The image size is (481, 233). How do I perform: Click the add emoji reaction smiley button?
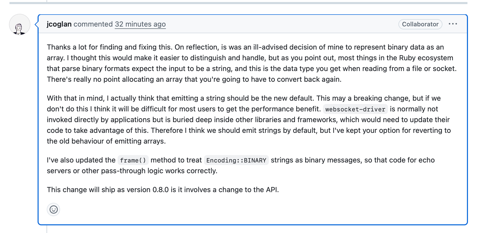click(53, 209)
